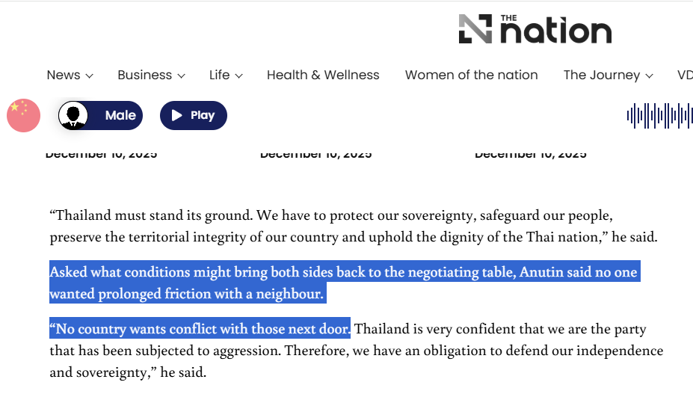Open the Business menu item
Image resolution: width=693 pixels, height=397 pixels.
[144, 75]
